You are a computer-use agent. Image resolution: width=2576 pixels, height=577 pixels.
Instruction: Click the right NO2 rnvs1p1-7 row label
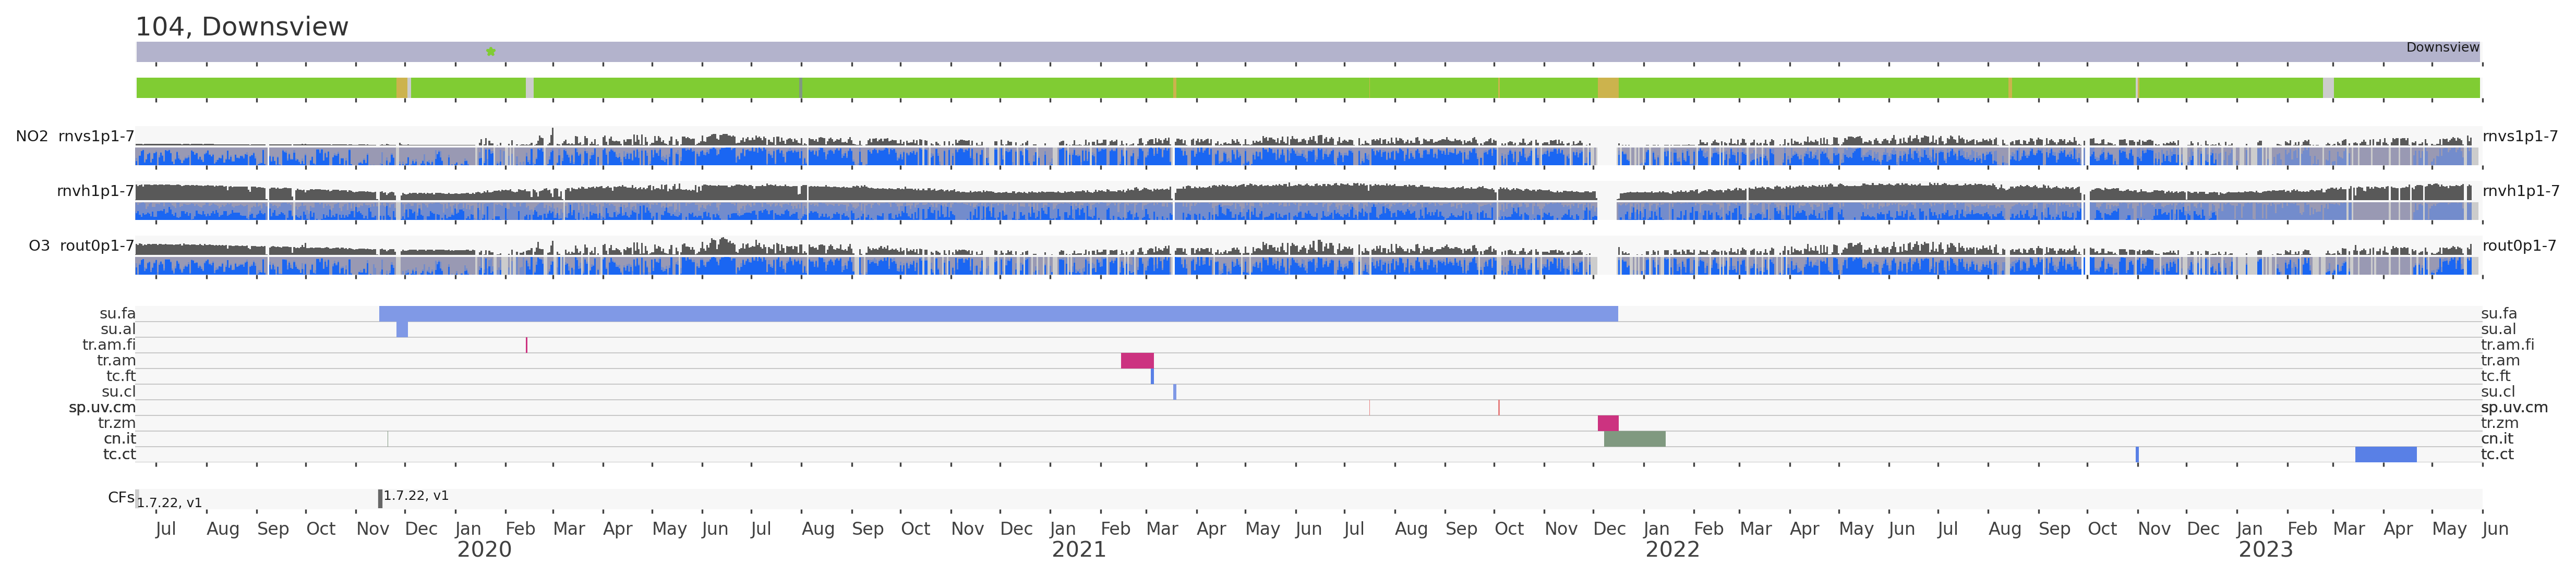click(2519, 136)
